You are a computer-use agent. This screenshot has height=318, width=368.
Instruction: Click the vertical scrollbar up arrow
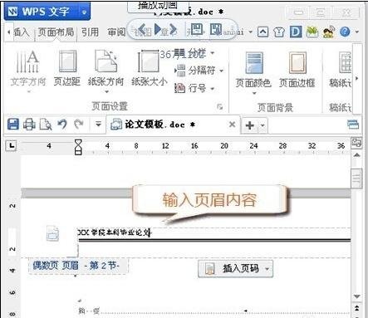(356, 155)
